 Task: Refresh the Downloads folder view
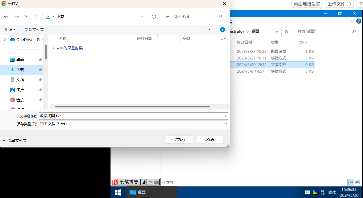(x=154, y=16)
